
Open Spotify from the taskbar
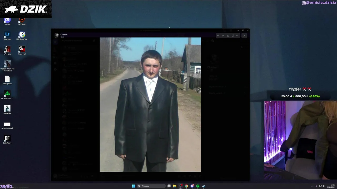coord(198,186)
